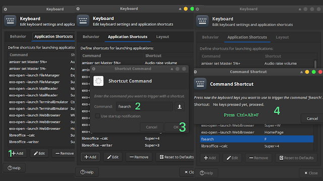Screen dimensions: 323x181
Task: Open Help in middle Keyboard window
Action: pyautogui.click(x=87, y=172)
